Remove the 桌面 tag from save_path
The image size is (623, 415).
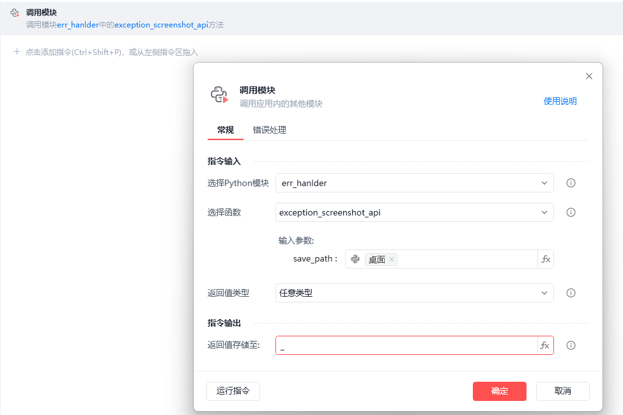tap(391, 259)
